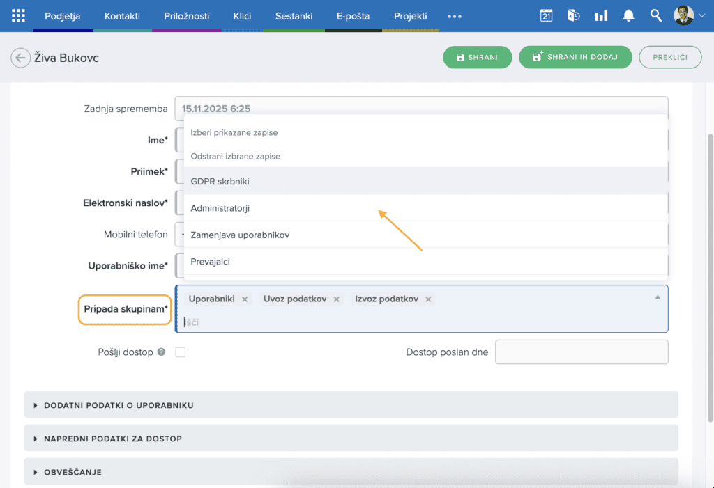Click the notifications bell icon
This screenshot has width=714, height=488.
pos(628,15)
